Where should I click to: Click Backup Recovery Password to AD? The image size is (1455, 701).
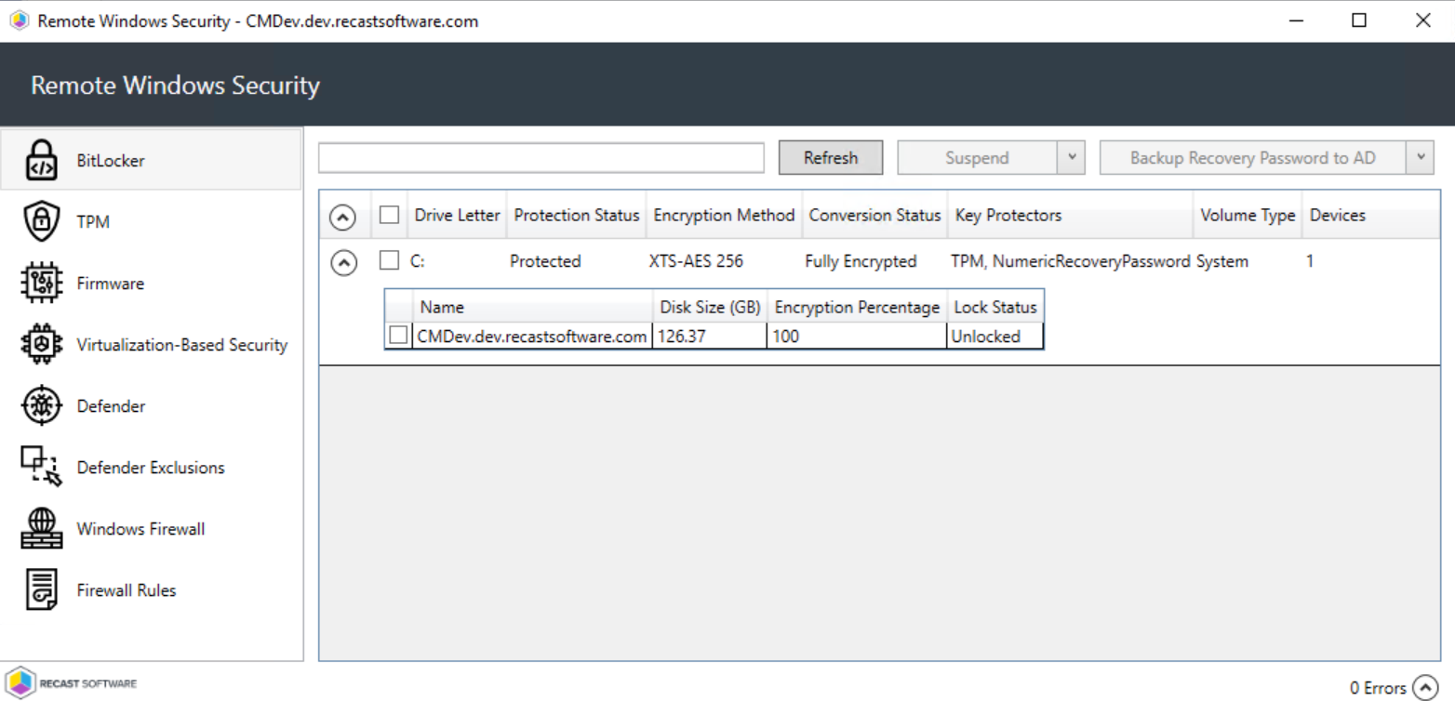1253,158
